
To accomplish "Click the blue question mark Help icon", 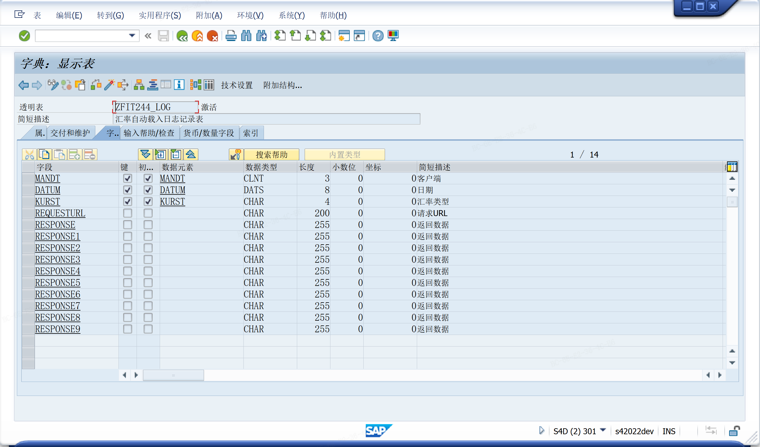I will tap(378, 36).
